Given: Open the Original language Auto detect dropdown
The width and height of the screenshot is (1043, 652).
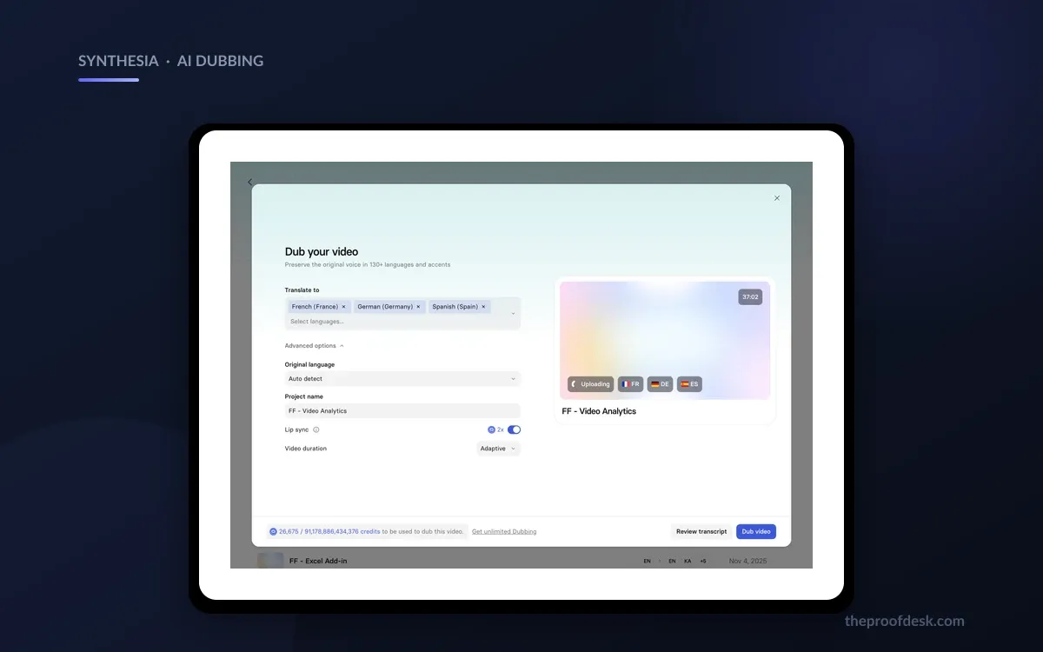Looking at the screenshot, I should [402, 379].
